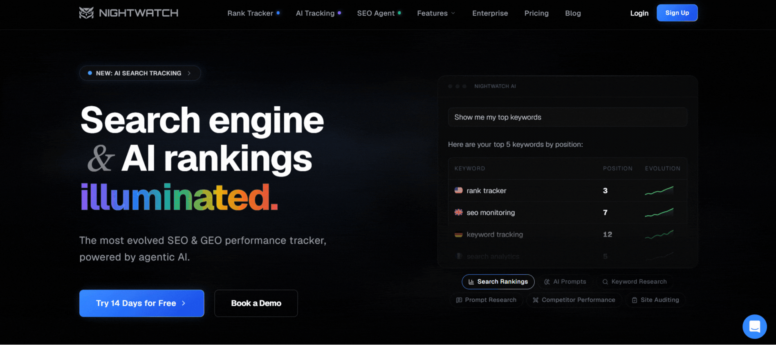Viewport: 776px width, 345px height.
Task: Click the faded 'search analytics' keyword
Action: click(x=493, y=257)
